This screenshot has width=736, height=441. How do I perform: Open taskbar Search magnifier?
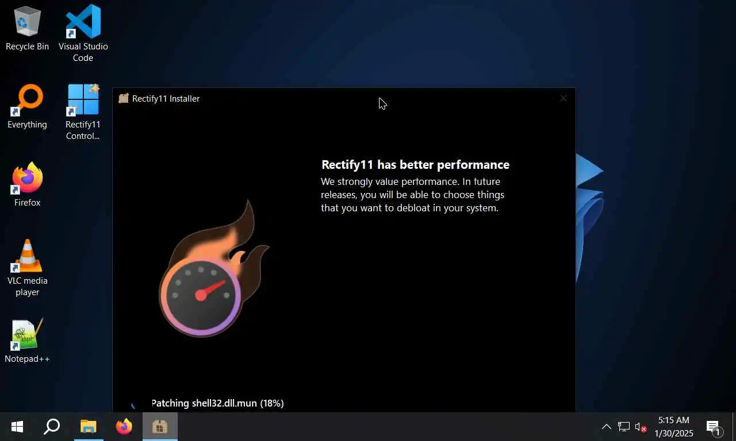coord(52,427)
